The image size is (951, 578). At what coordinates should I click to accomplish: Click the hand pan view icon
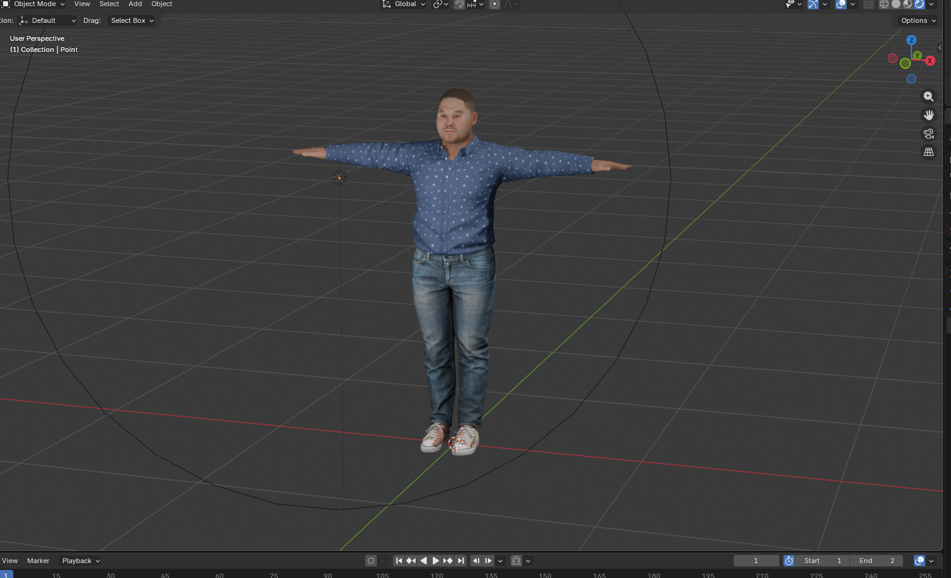[928, 115]
